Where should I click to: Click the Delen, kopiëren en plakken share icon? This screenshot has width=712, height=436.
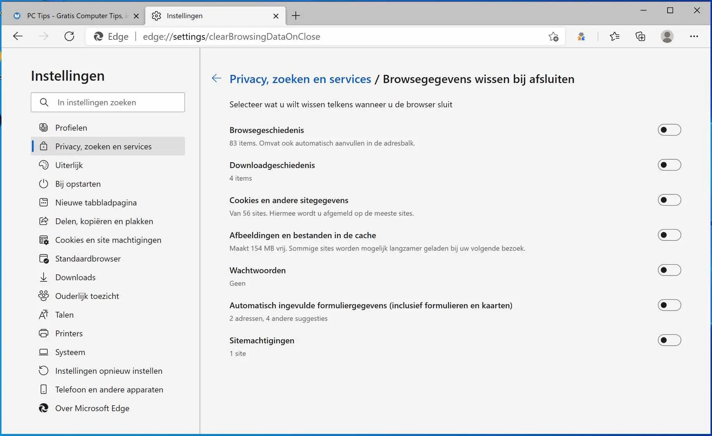44,221
